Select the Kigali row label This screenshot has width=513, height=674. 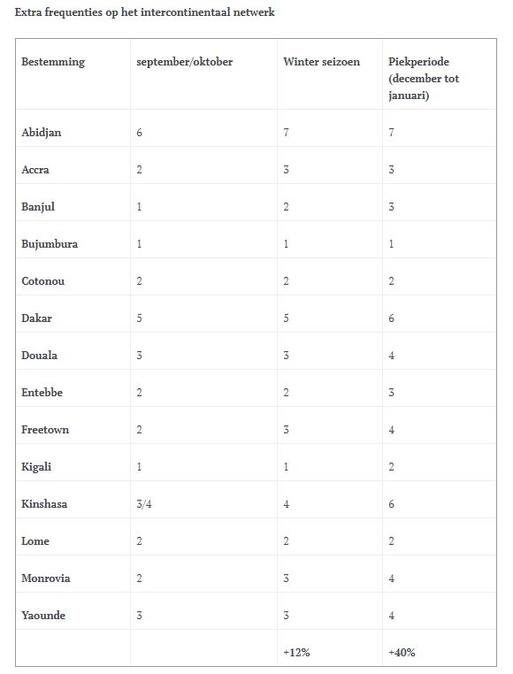36,467
